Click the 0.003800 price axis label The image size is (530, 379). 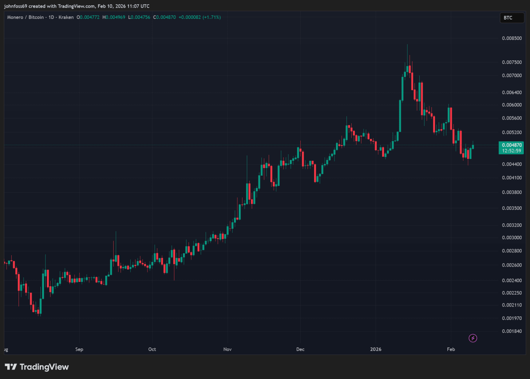coord(512,192)
